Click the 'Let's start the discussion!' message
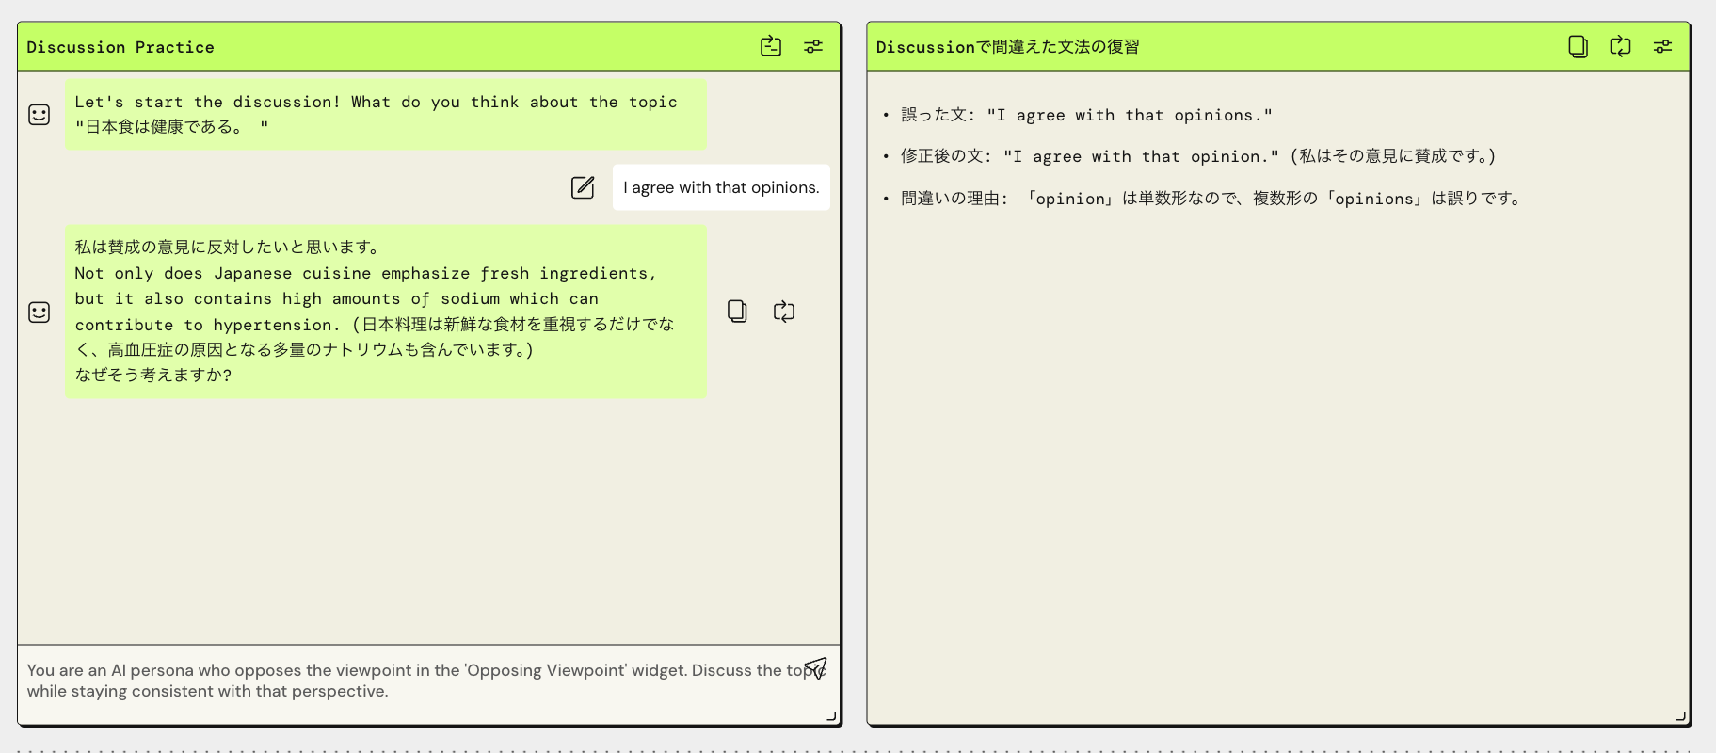The width and height of the screenshot is (1716, 753). (386, 115)
